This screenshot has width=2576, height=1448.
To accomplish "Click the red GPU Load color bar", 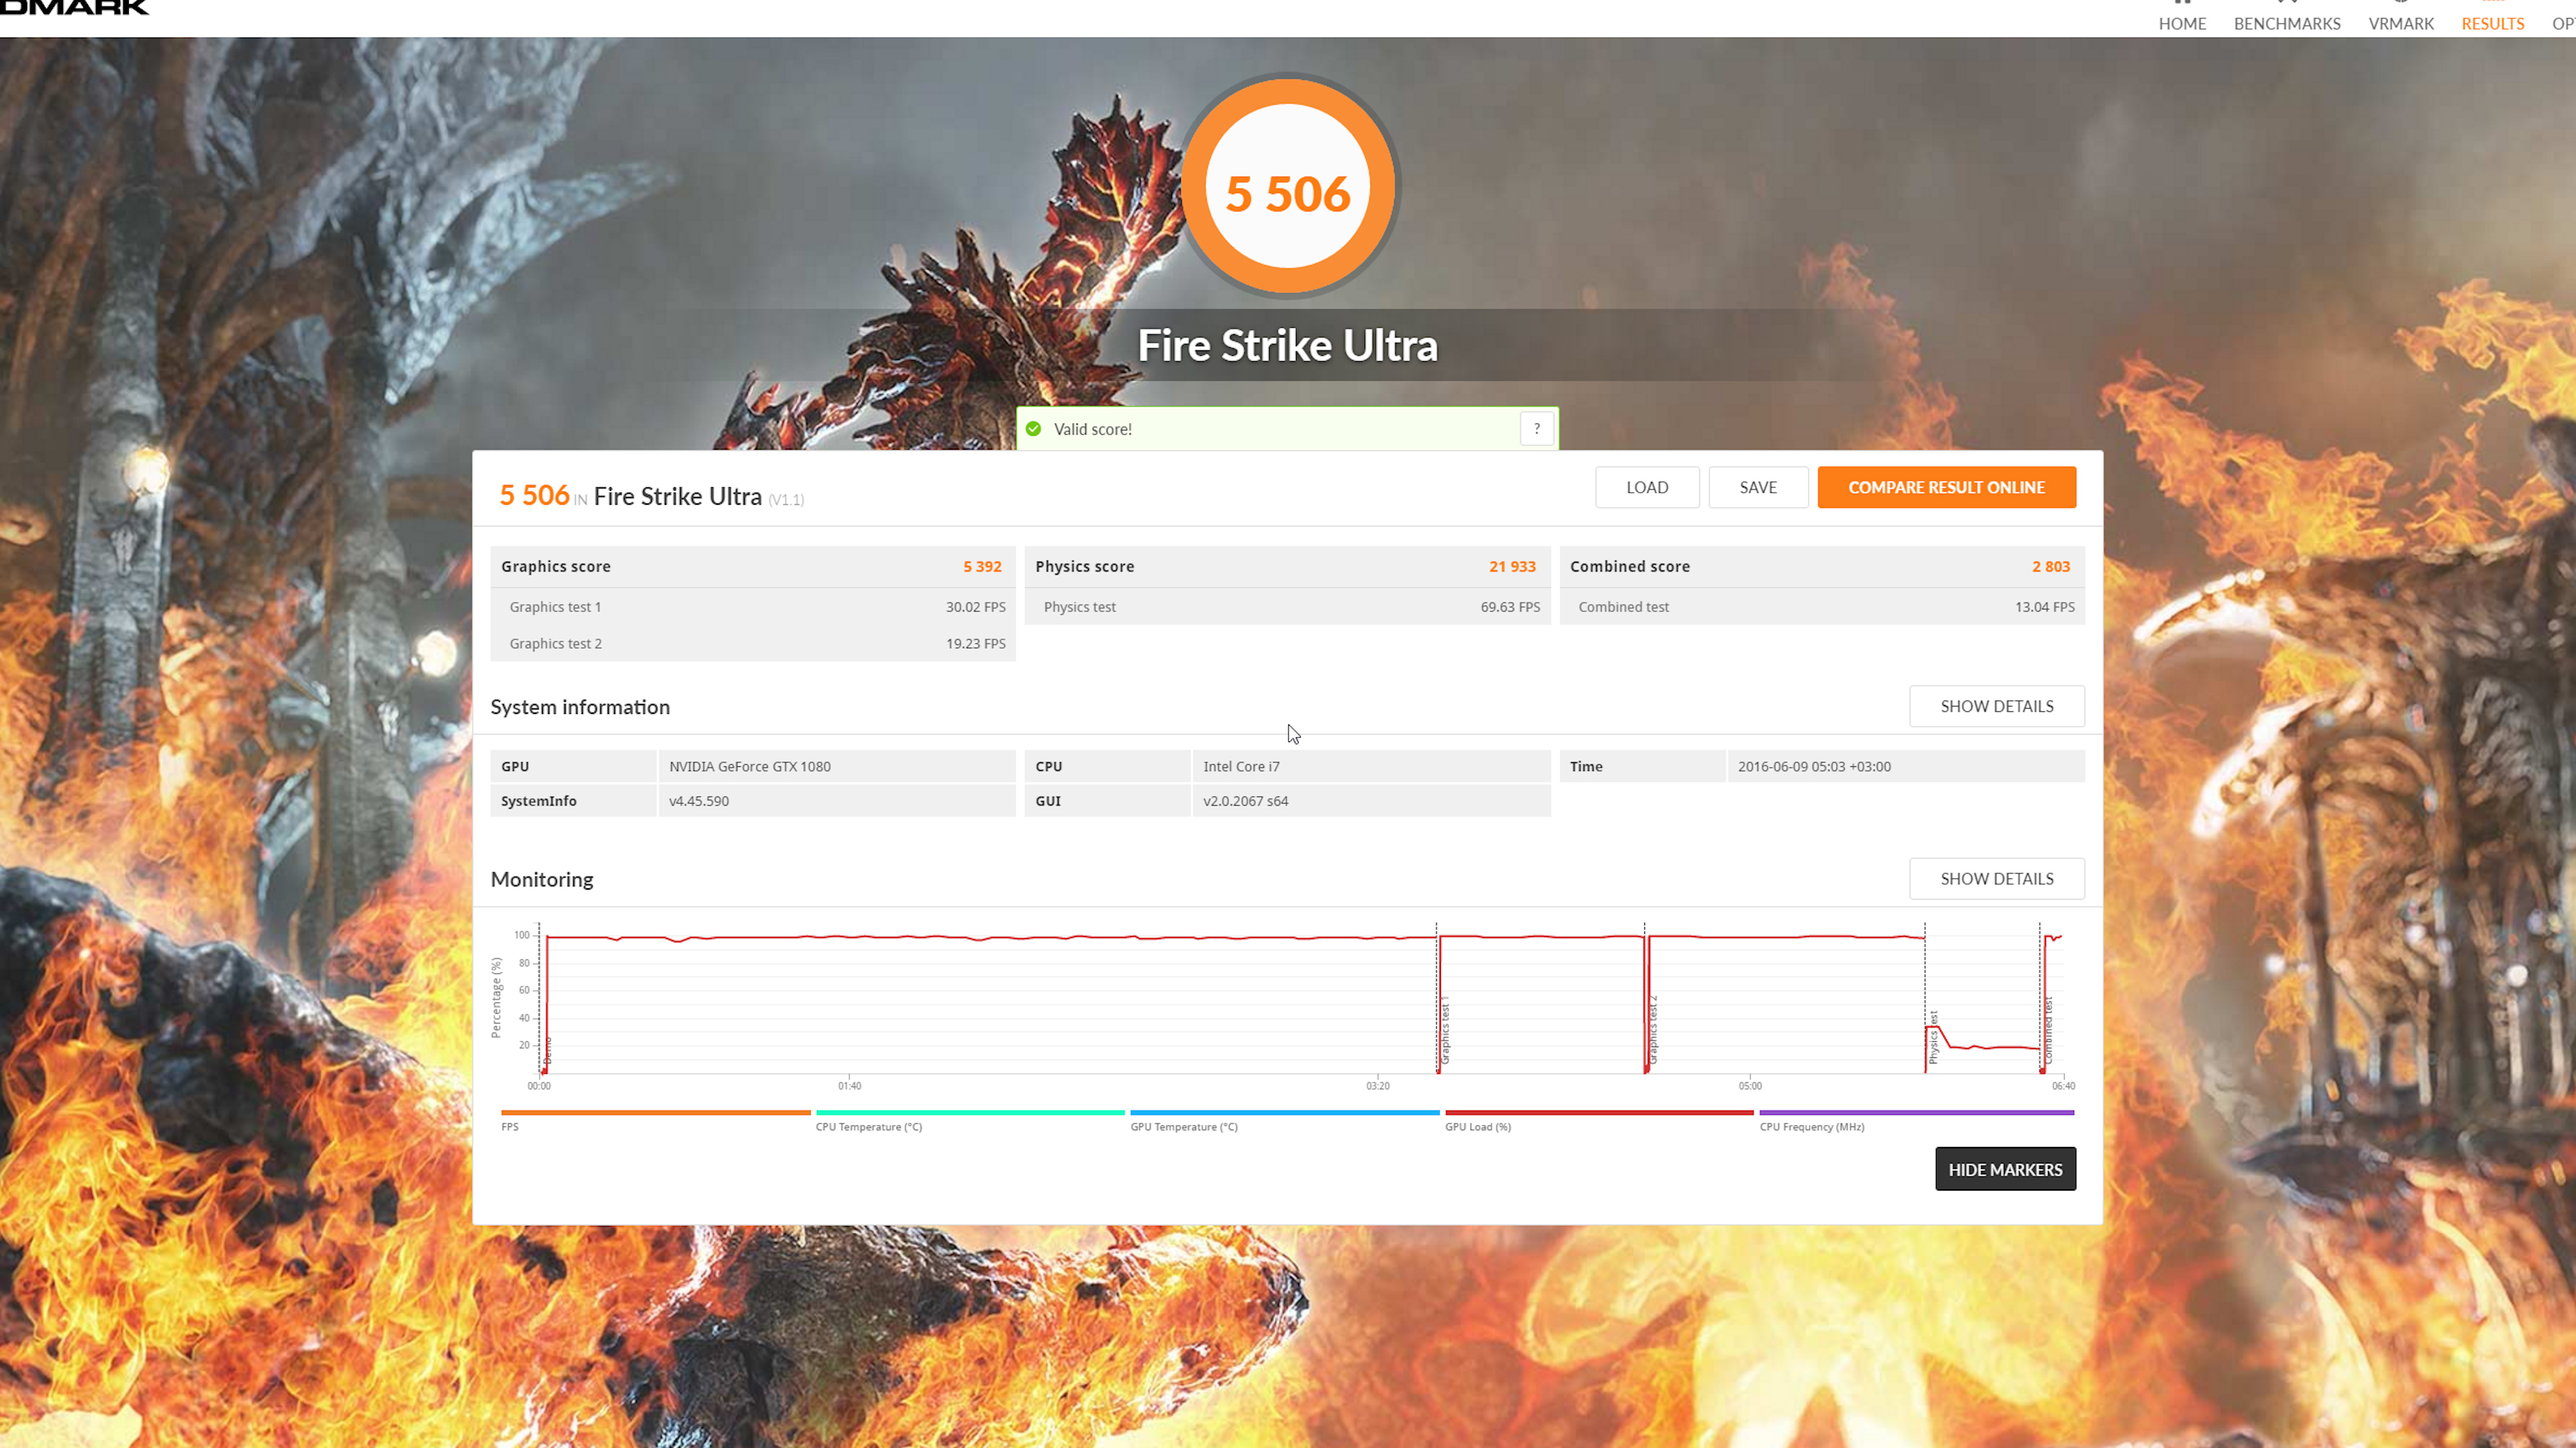I will tap(1599, 1112).
